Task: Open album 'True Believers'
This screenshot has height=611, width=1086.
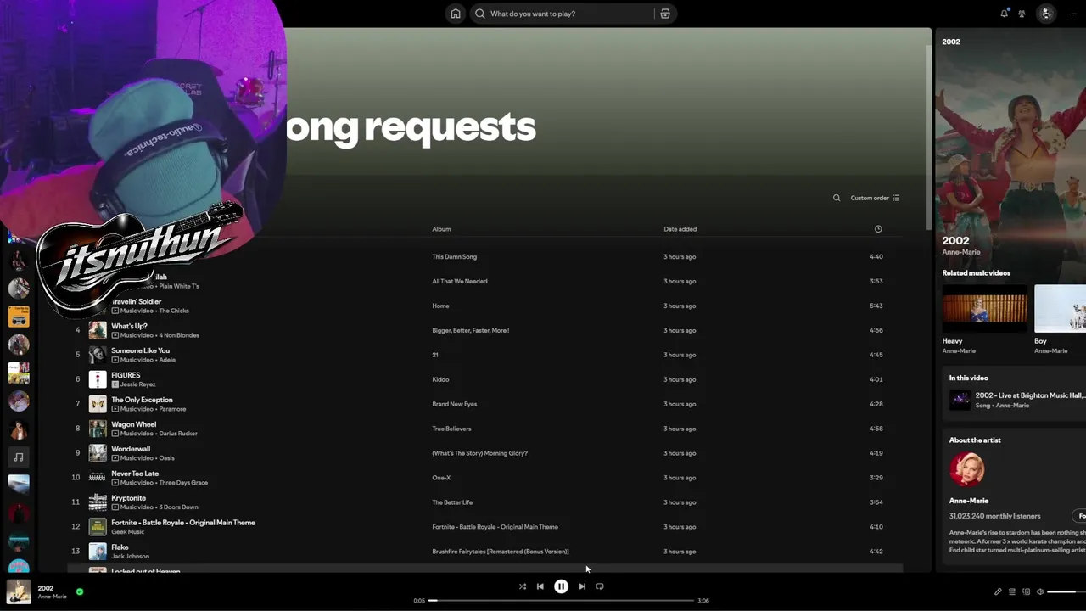Action: tap(451, 429)
